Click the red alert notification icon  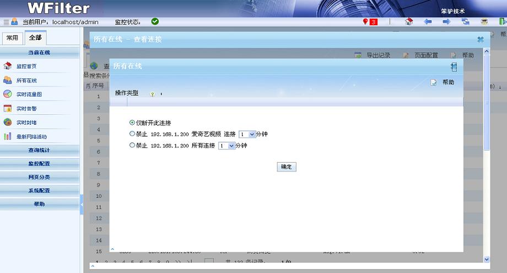pos(370,21)
